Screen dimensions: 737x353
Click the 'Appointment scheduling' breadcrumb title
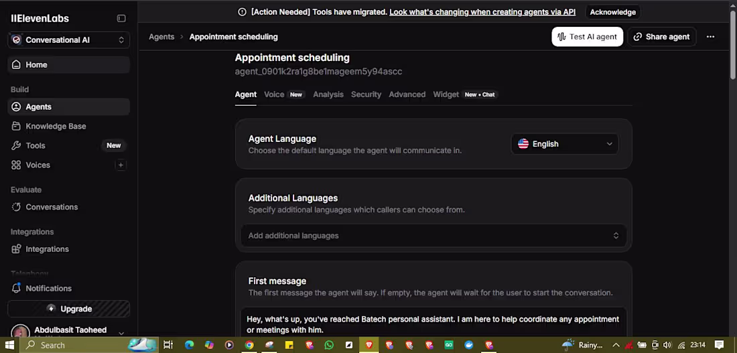point(234,37)
